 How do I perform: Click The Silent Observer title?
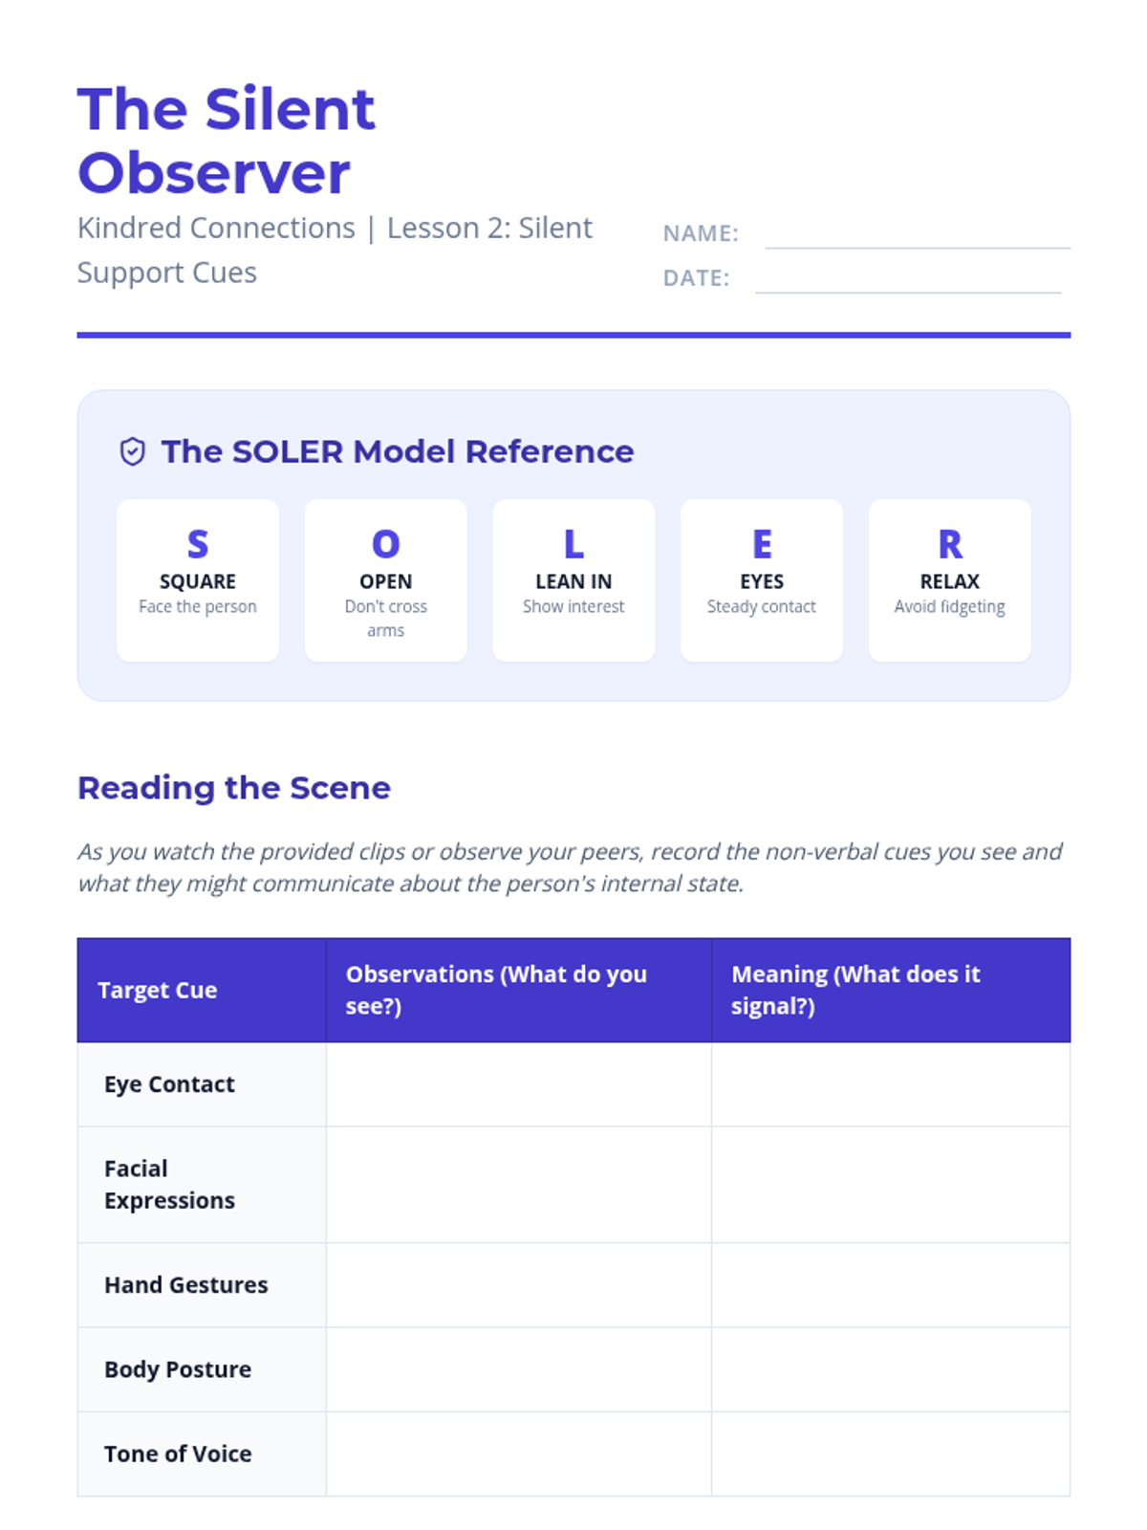click(227, 141)
